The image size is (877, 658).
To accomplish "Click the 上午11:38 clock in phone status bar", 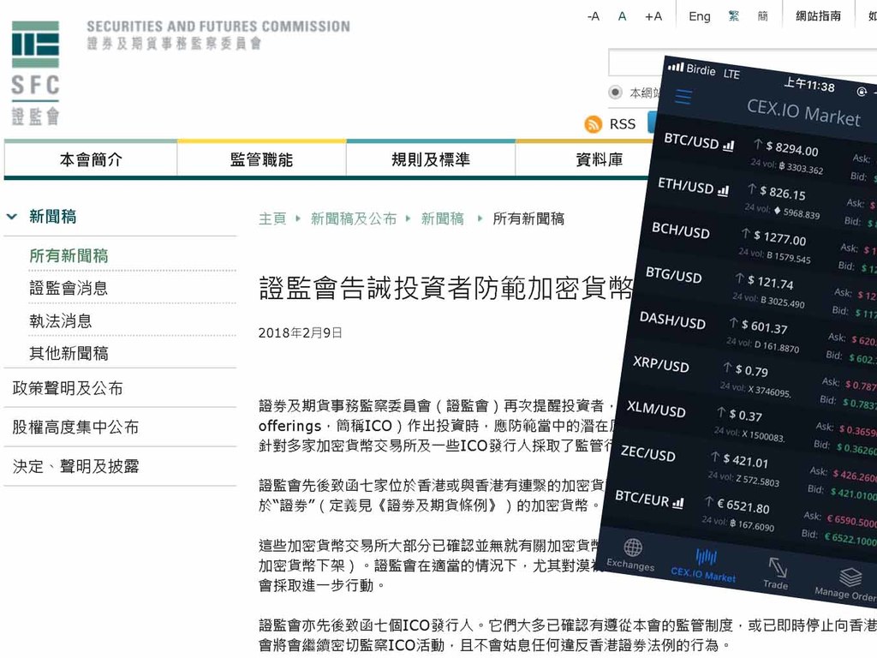I will click(809, 85).
